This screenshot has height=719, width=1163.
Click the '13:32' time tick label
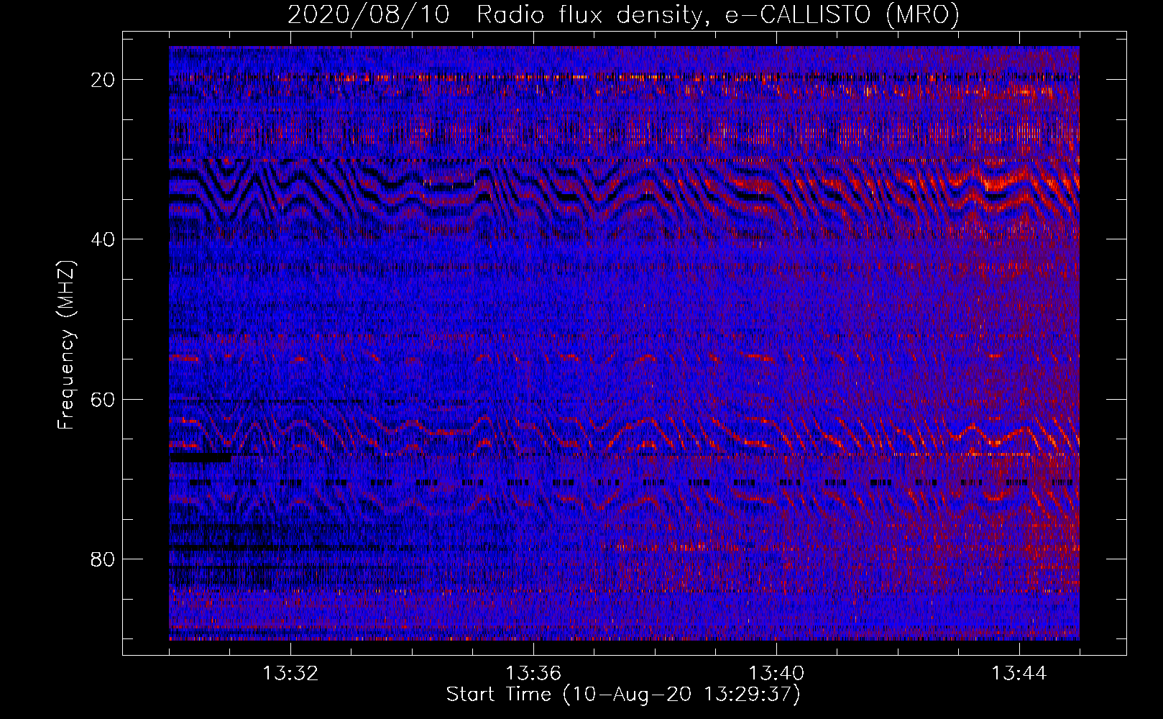[290, 674]
